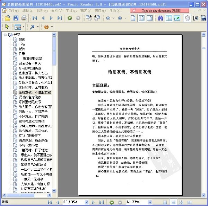Open page number dropdown in status bar
208x206 pixels.
87,202
